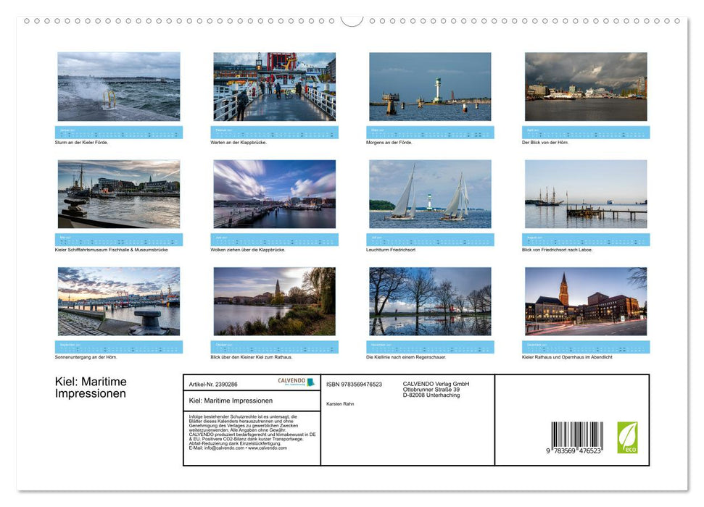Click the CALVENDO logo
This screenshot has height=507, width=704.
[297, 382]
